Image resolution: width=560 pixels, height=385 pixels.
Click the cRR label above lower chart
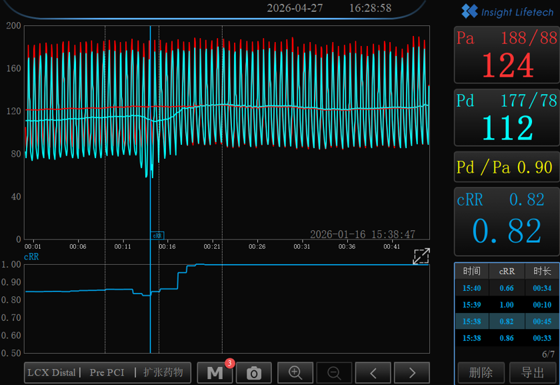pos(31,257)
